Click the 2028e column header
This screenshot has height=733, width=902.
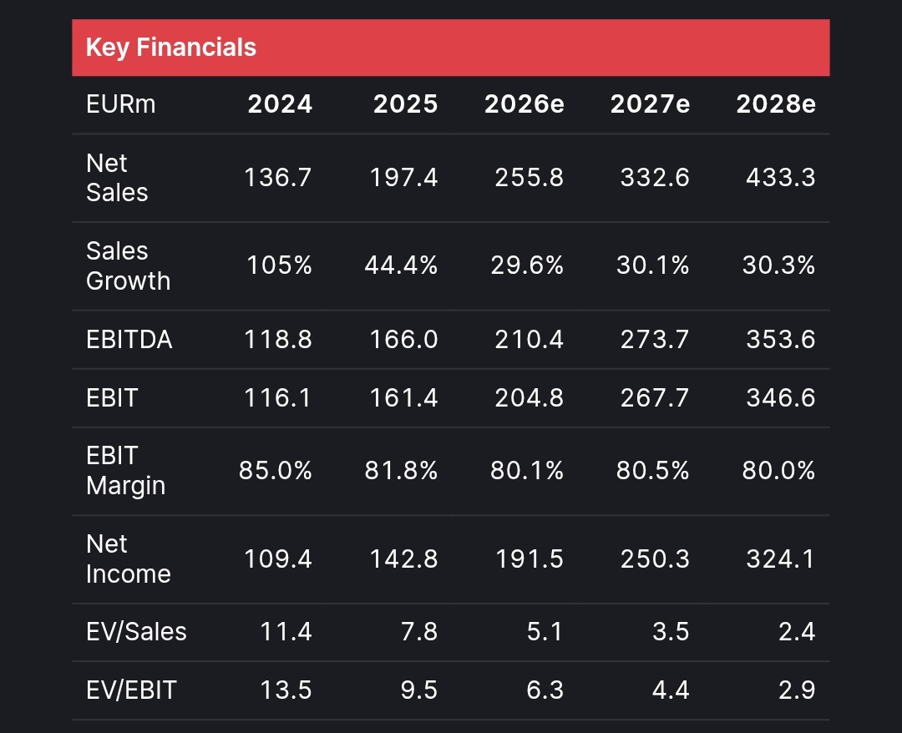point(776,104)
